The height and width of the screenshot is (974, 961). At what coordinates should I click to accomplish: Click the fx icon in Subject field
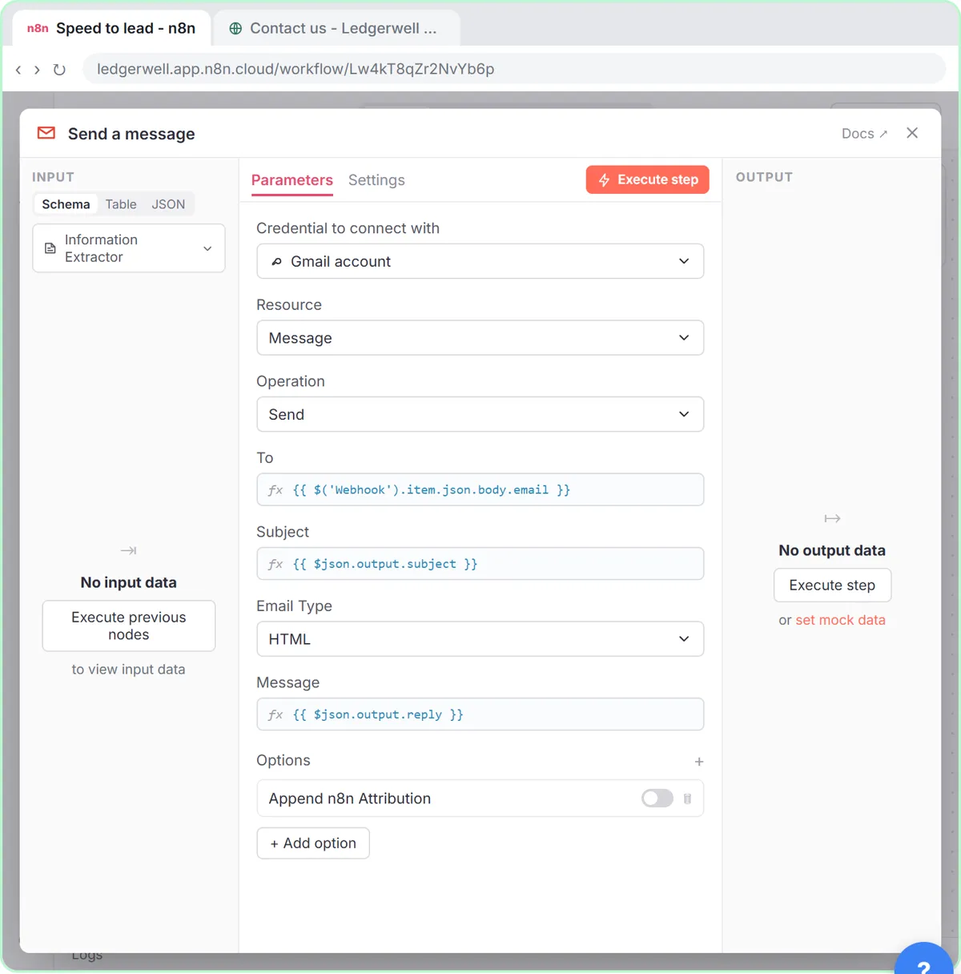pyautogui.click(x=275, y=564)
